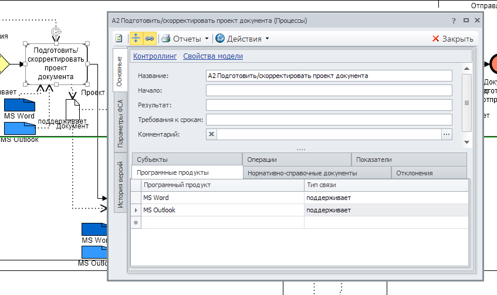
Task: Open the Свойства модели link
Action: click(213, 56)
